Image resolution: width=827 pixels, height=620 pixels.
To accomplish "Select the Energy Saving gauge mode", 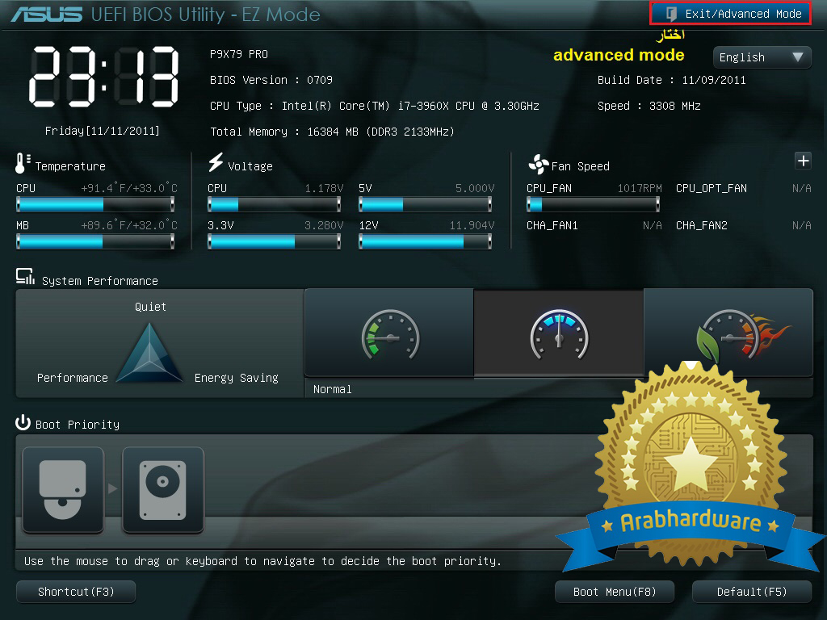I will click(x=389, y=333).
